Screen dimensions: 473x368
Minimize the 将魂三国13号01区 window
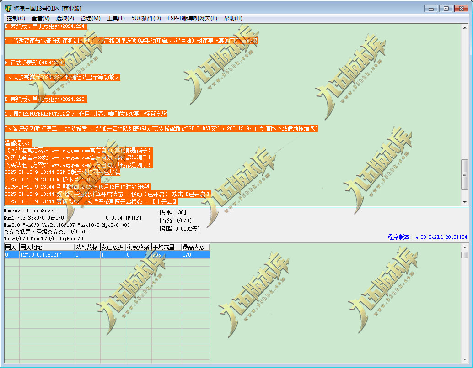(x=431, y=8)
